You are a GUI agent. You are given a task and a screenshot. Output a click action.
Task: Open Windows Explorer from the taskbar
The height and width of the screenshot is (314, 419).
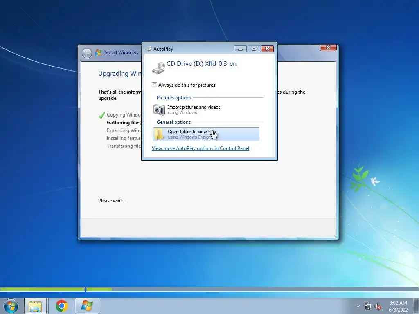[x=36, y=306]
